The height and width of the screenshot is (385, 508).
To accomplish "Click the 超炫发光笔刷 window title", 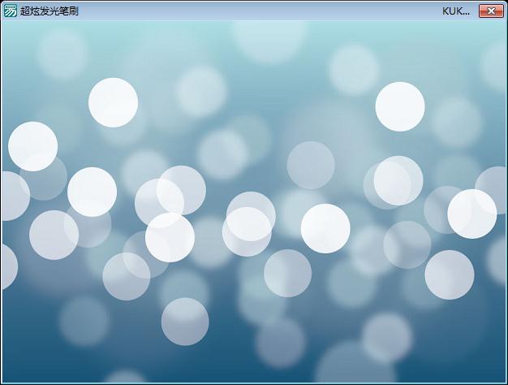I will pyautogui.click(x=50, y=11).
